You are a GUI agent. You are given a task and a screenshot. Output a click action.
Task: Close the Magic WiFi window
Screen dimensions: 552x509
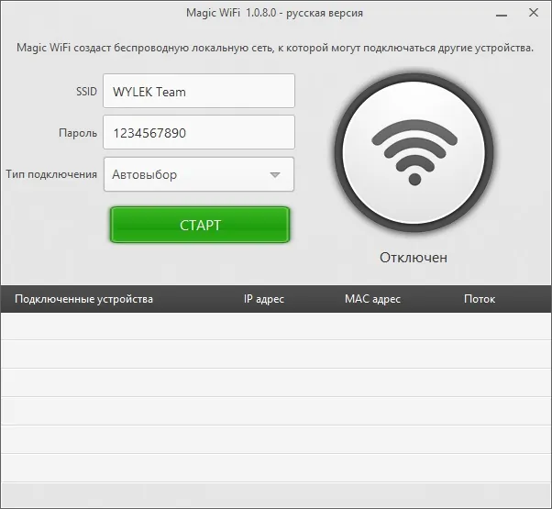point(534,13)
